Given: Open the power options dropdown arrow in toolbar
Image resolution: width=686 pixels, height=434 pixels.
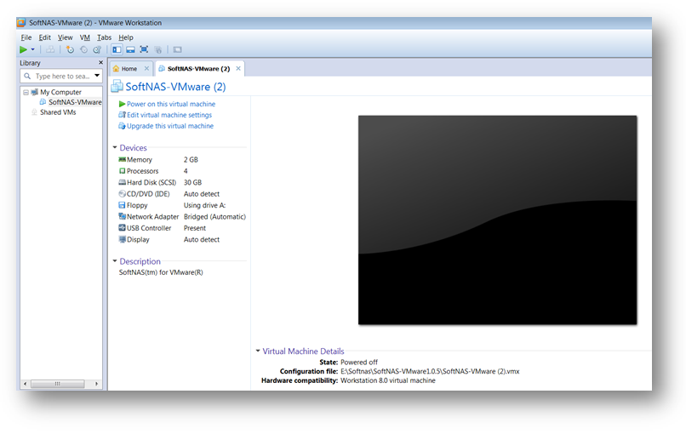Looking at the screenshot, I should (x=33, y=50).
